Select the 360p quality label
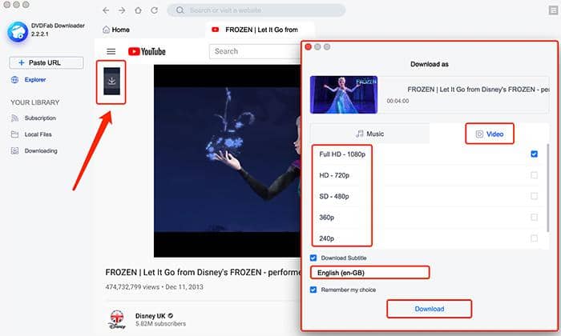The width and height of the screenshot is (561, 336). [326, 218]
